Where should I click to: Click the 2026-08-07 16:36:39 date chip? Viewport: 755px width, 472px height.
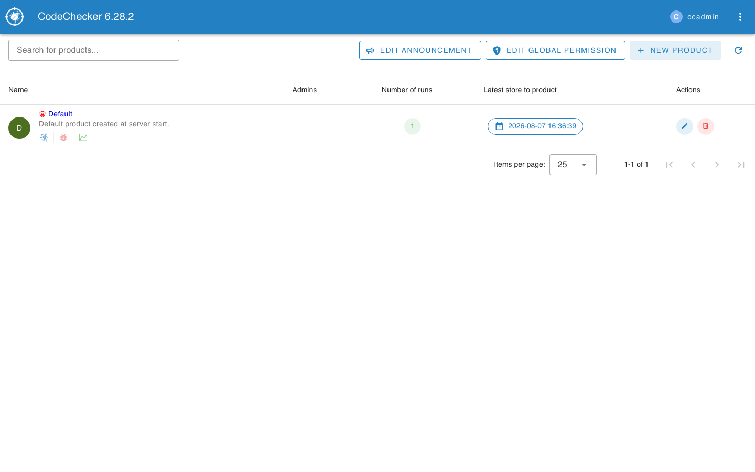(535, 126)
